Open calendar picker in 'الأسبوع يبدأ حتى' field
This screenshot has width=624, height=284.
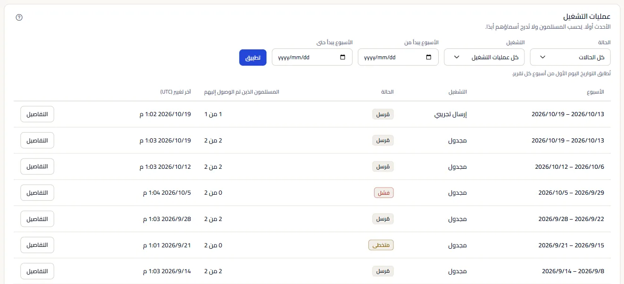342,57
